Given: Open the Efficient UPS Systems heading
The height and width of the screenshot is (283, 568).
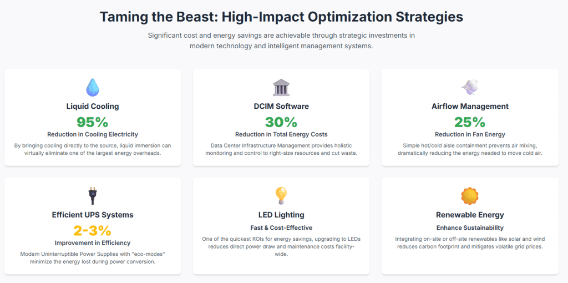Looking at the screenshot, I should 92,215.
